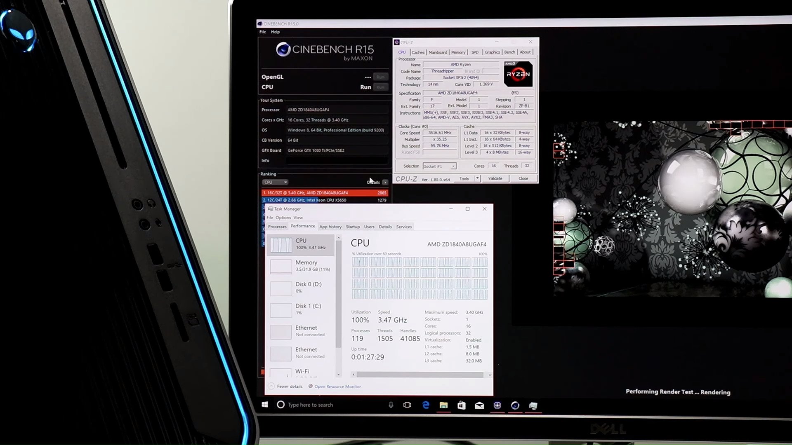Open File Explorer from taskbar
This screenshot has width=792, height=445.
point(443,405)
